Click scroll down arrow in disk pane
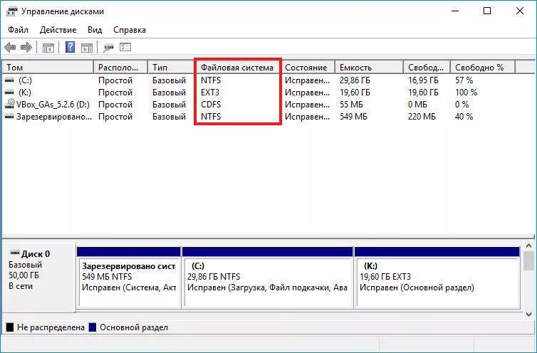Image resolution: width=537 pixels, height=353 pixels. point(528,314)
